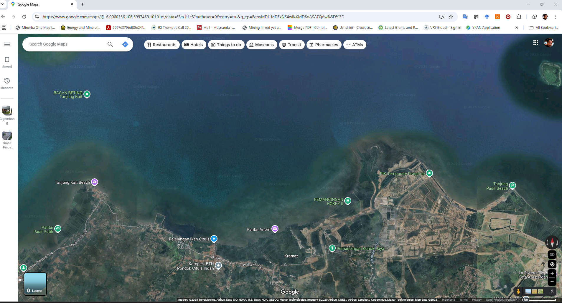The width and height of the screenshot is (562, 303).
Task: Click the compass to reset north
Action: point(552,243)
